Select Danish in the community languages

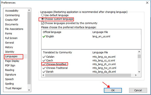pyautogui.click(x=50, y=72)
